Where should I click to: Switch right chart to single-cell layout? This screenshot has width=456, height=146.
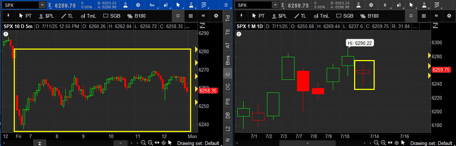[x=411, y=16]
